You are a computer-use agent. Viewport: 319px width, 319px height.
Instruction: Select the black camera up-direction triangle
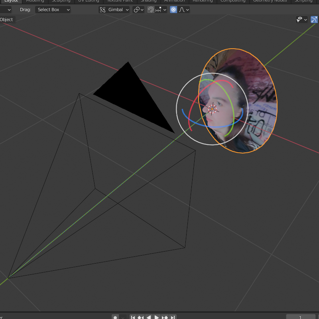tap(132, 98)
